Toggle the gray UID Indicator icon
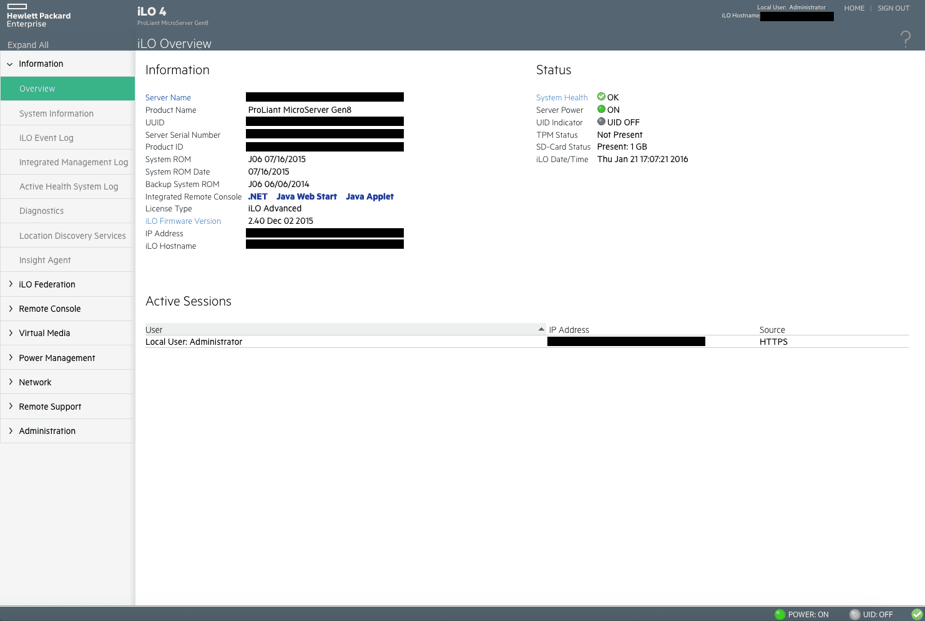 [601, 122]
